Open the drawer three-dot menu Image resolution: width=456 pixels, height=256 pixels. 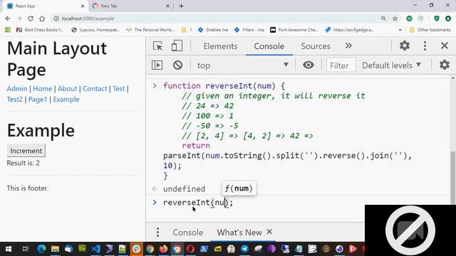point(157,233)
